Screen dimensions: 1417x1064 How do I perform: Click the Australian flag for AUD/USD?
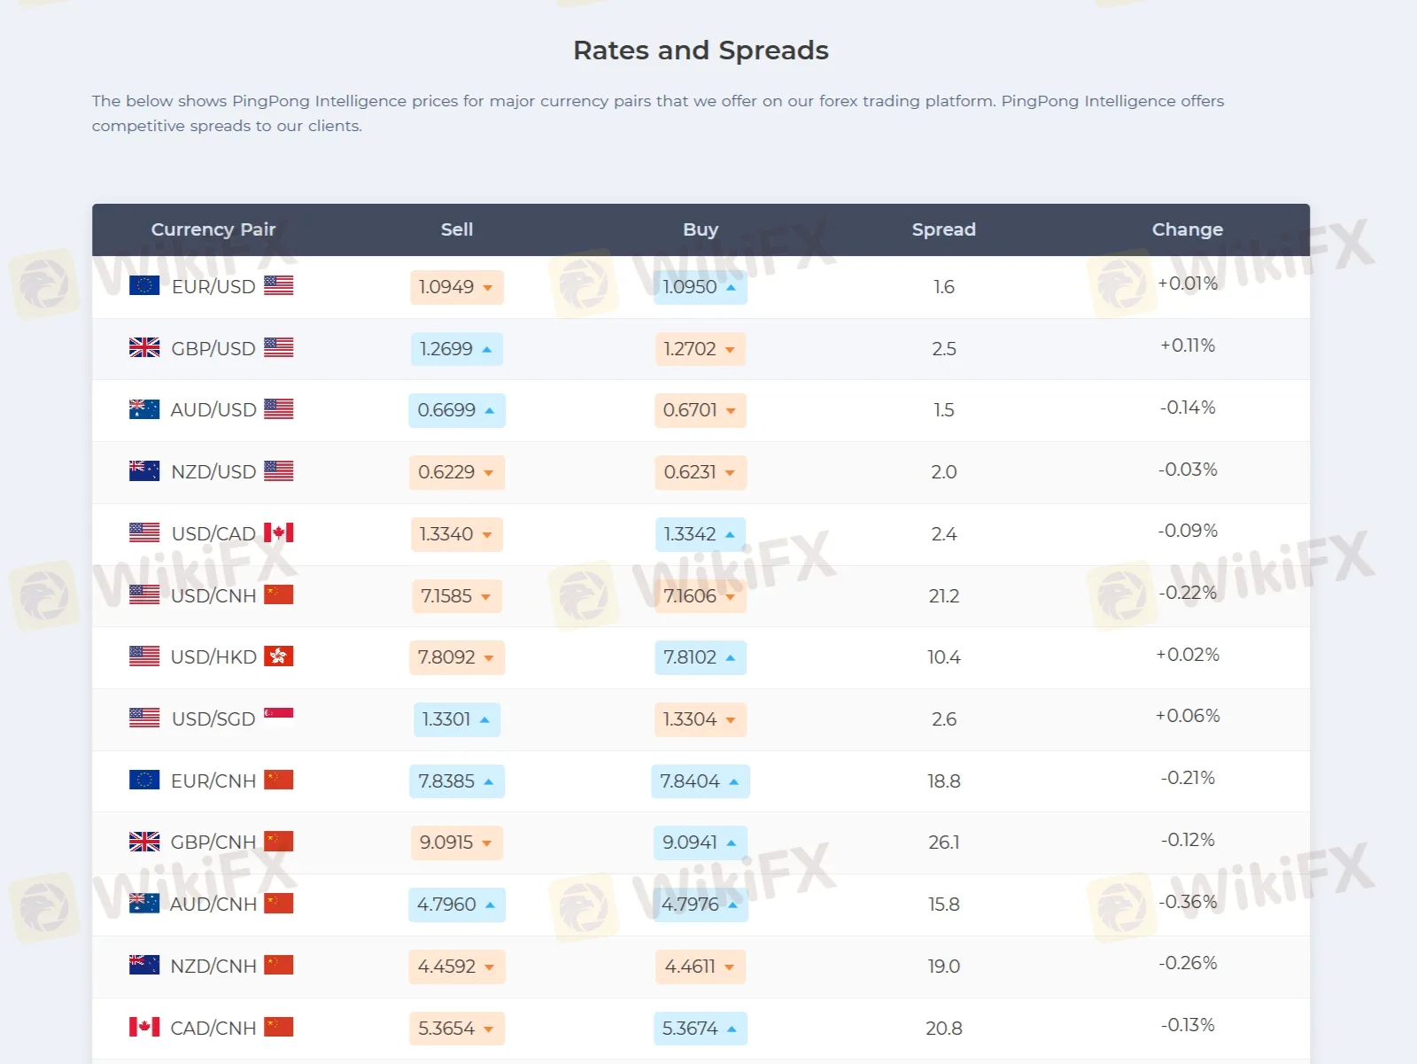coord(143,409)
